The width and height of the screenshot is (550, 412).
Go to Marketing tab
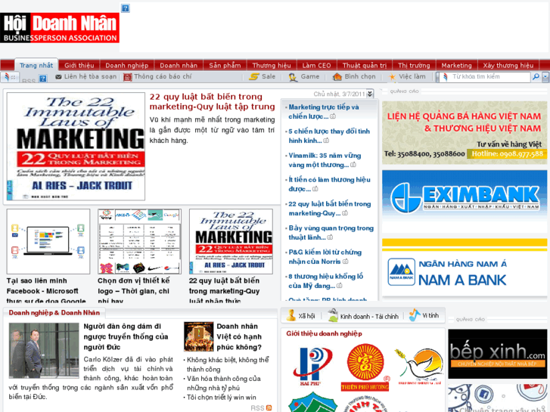tap(456, 65)
